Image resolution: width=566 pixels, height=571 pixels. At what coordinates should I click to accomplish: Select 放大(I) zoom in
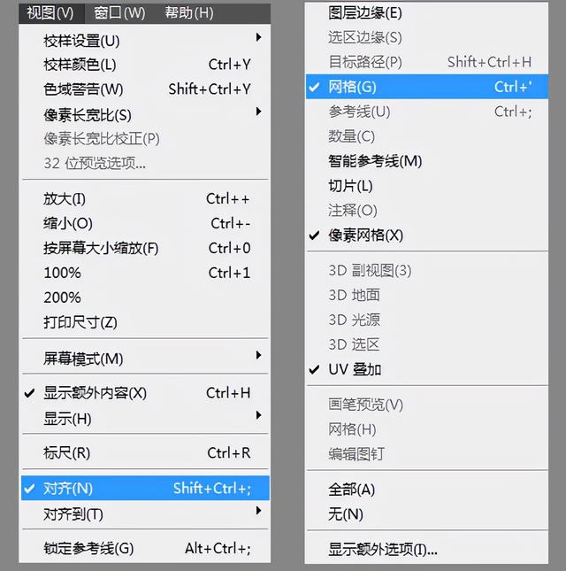(145, 199)
